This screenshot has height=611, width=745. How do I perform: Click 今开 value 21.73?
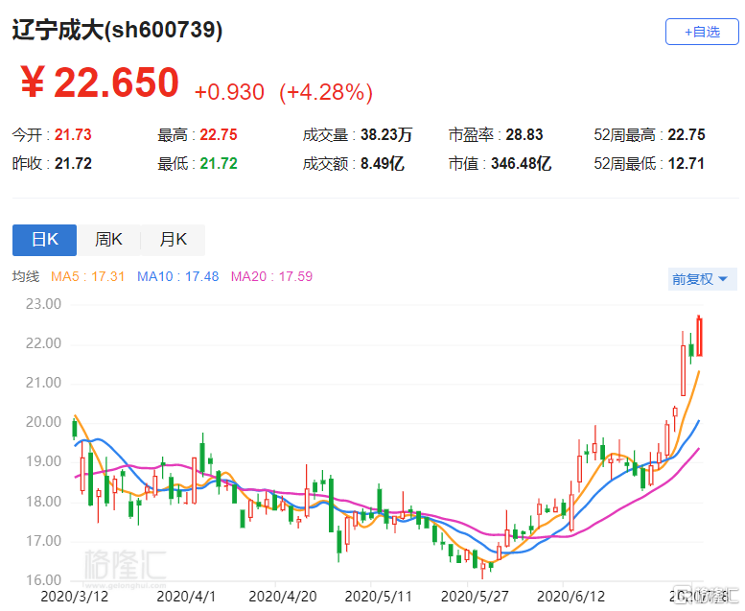tap(73, 134)
